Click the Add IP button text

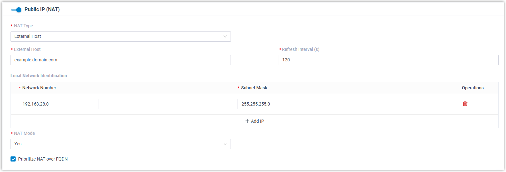[257, 121]
